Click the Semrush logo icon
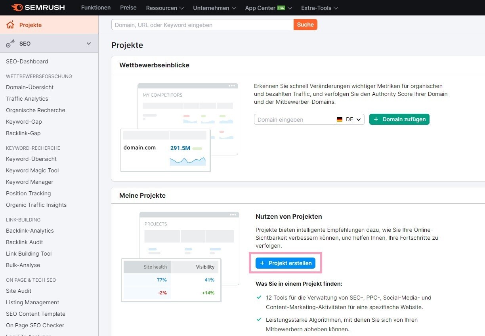The height and width of the screenshot is (336, 485). (x=16, y=7)
